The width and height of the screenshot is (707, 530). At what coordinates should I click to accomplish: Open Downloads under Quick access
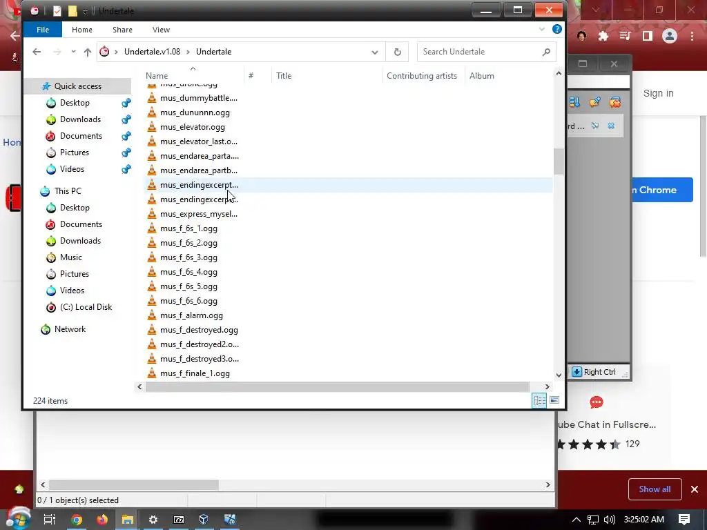pos(80,119)
